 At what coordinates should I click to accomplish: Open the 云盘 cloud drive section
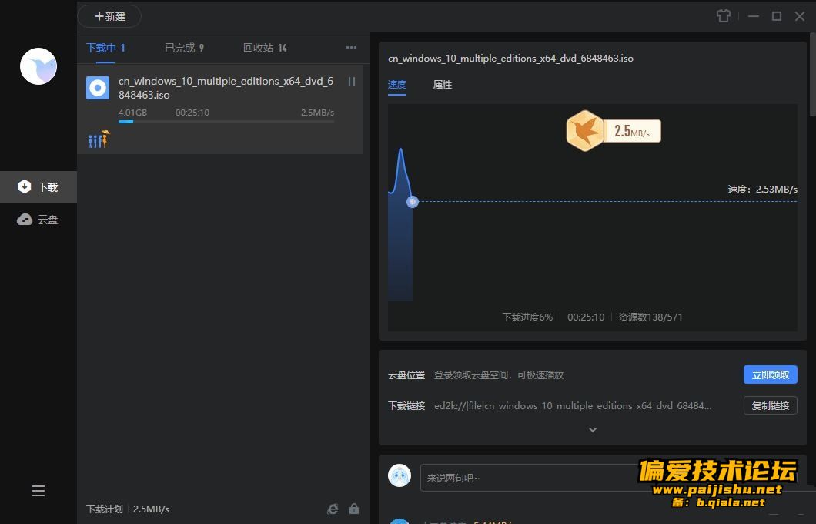pos(38,220)
